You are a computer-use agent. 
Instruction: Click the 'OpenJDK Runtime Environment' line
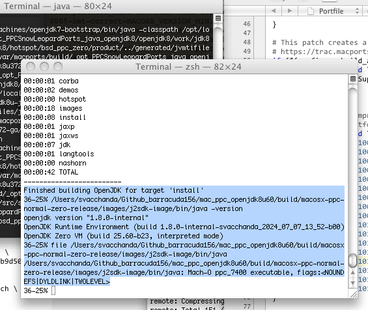point(184,227)
